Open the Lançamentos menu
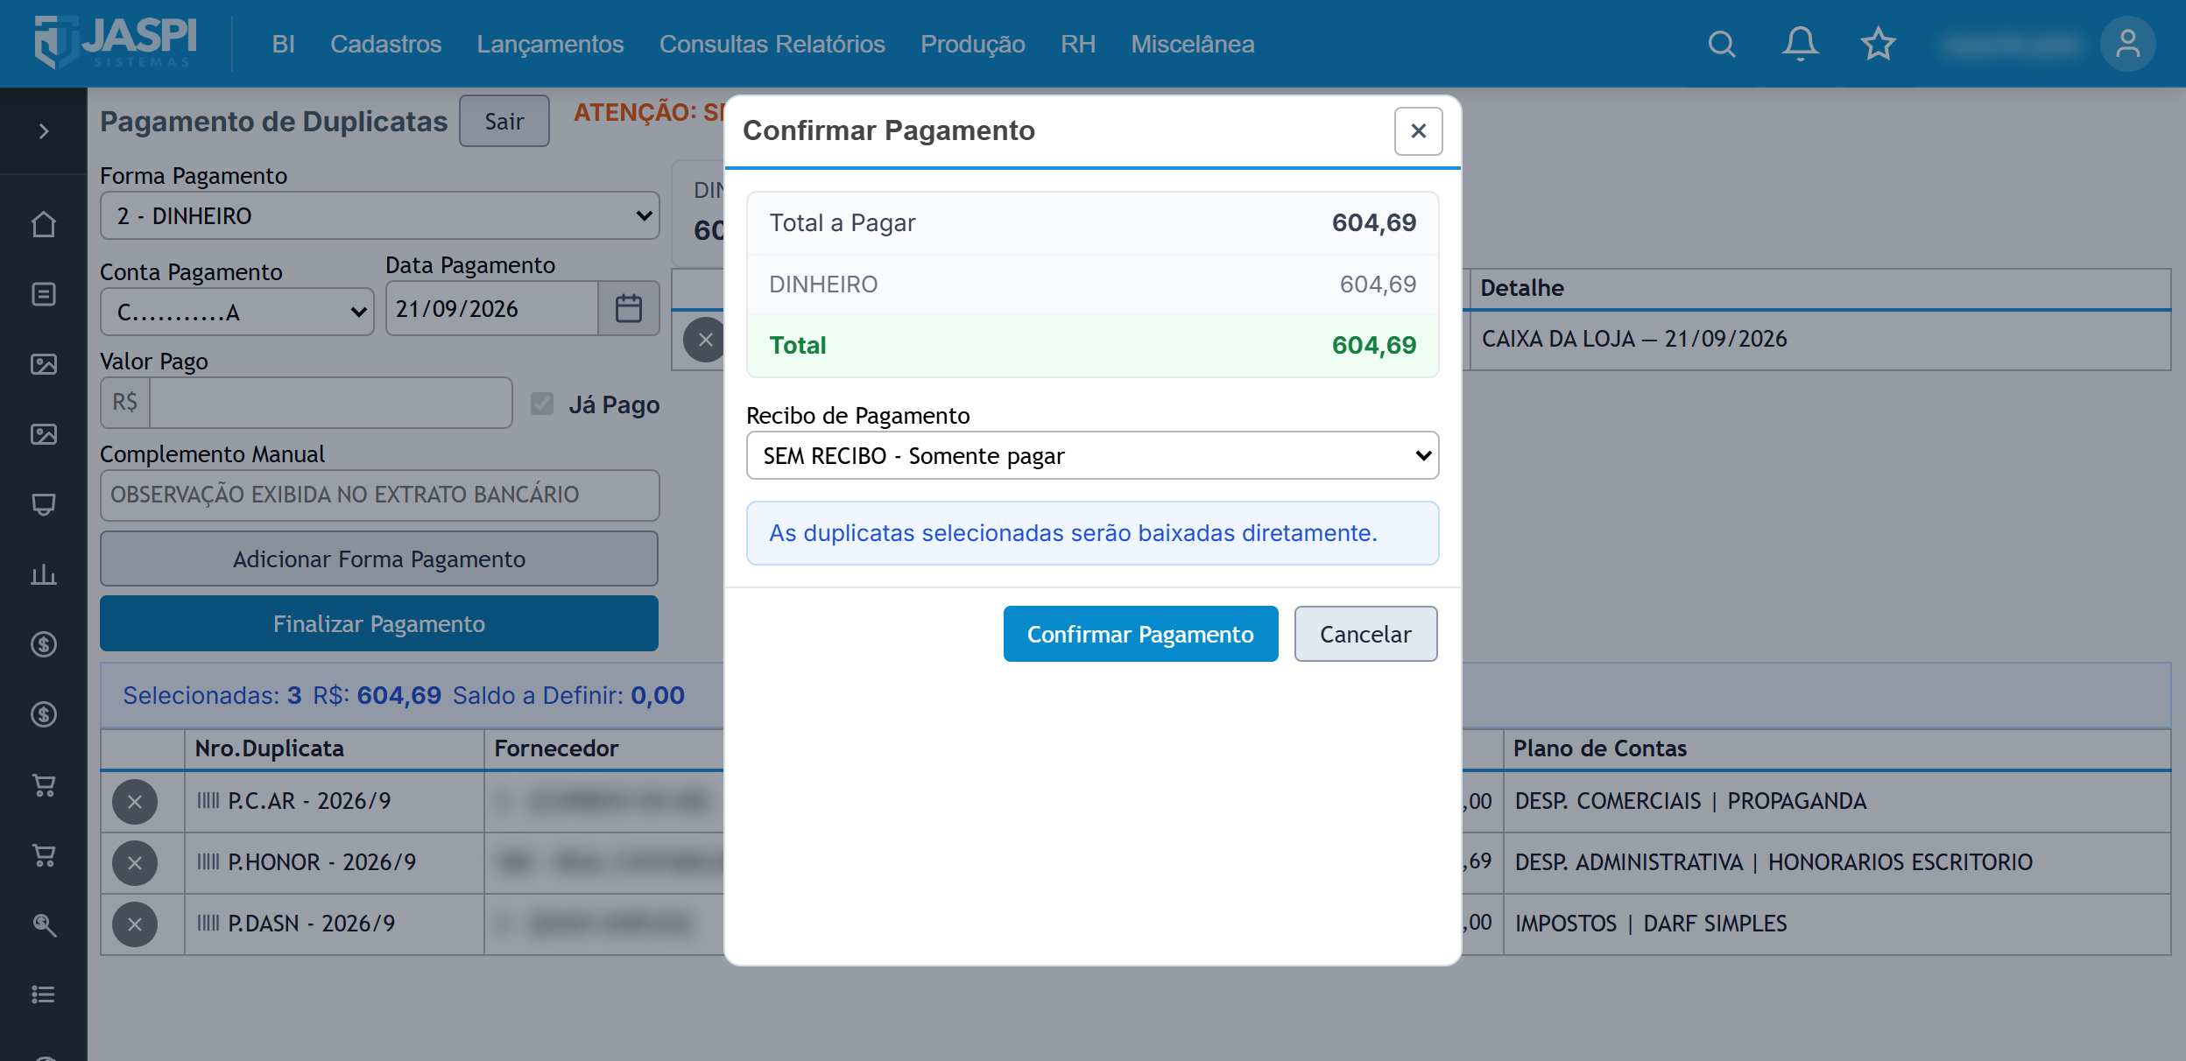 click(x=550, y=44)
